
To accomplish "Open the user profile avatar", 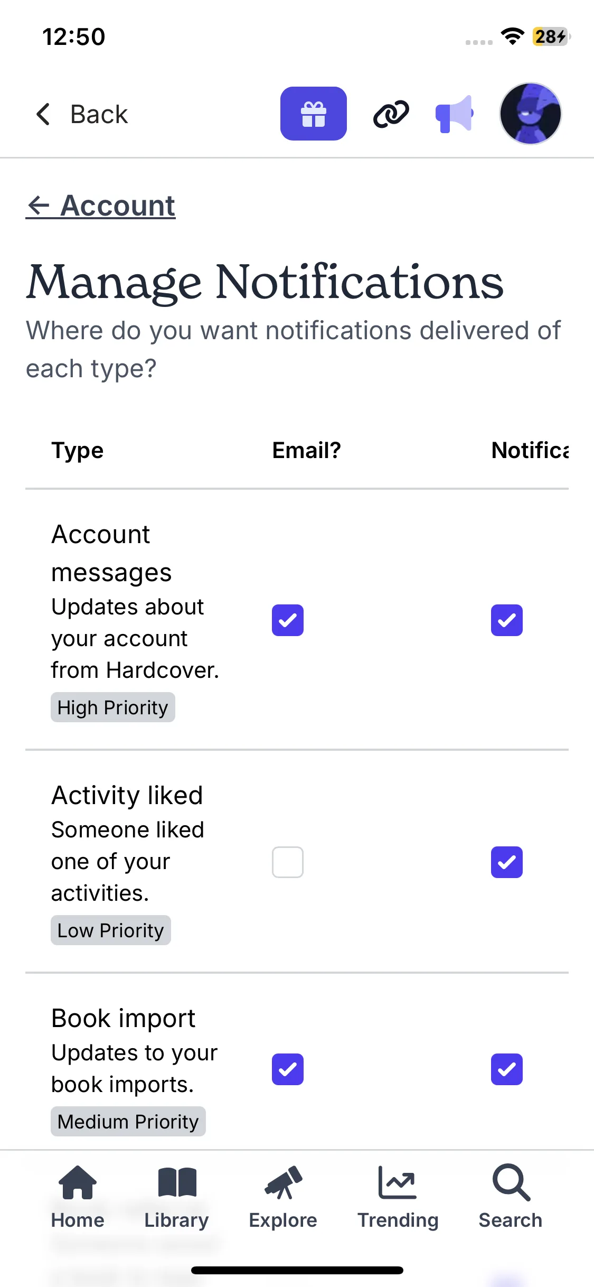I will [530, 114].
